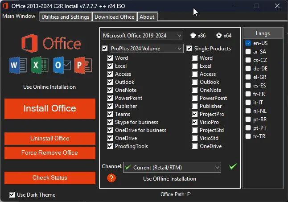Uncheck Access in the ProPlus suite list

pyautogui.click(x=110, y=74)
